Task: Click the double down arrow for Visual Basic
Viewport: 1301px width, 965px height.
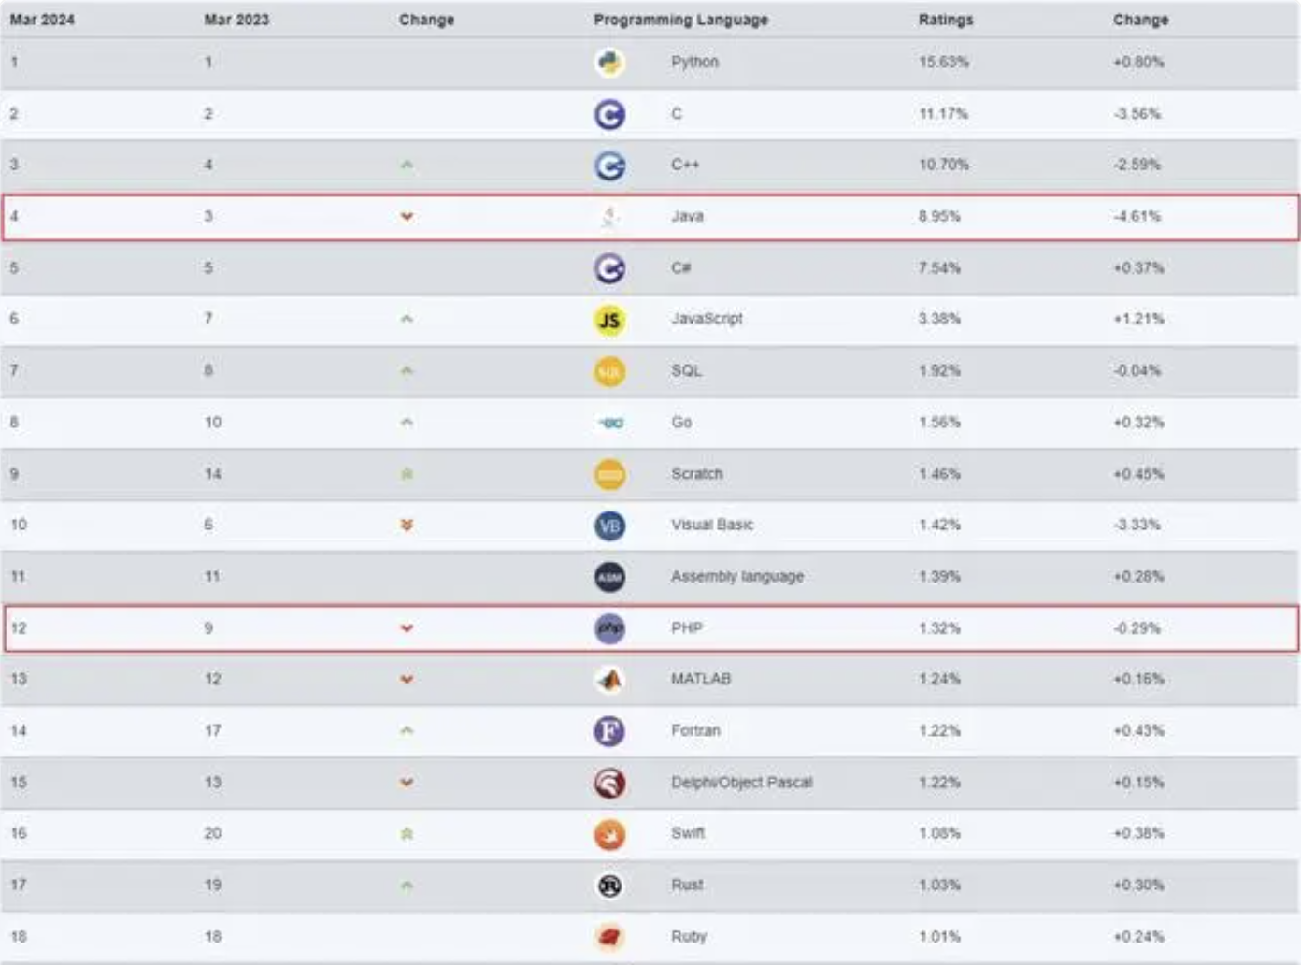Action: [407, 526]
